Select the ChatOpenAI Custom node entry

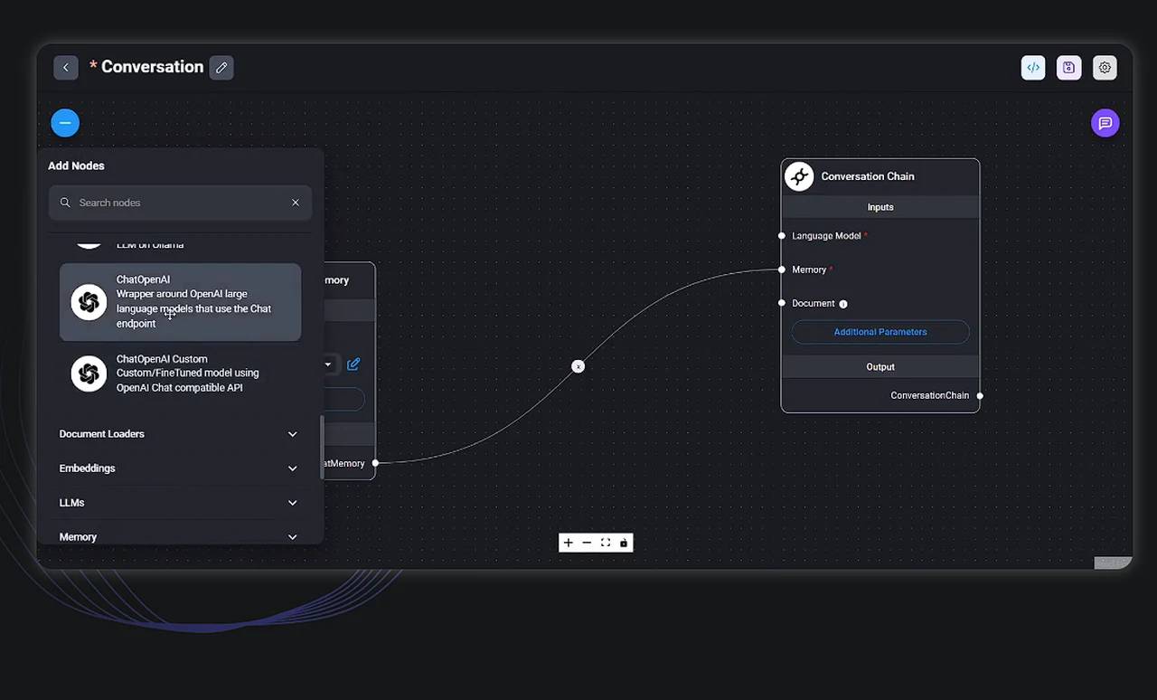pyautogui.click(x=180, y=374)
